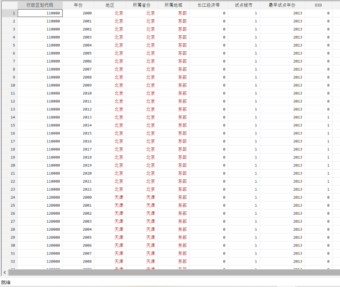
Task: Click year cell 2004 in row 28
Action: coord(79,229)
